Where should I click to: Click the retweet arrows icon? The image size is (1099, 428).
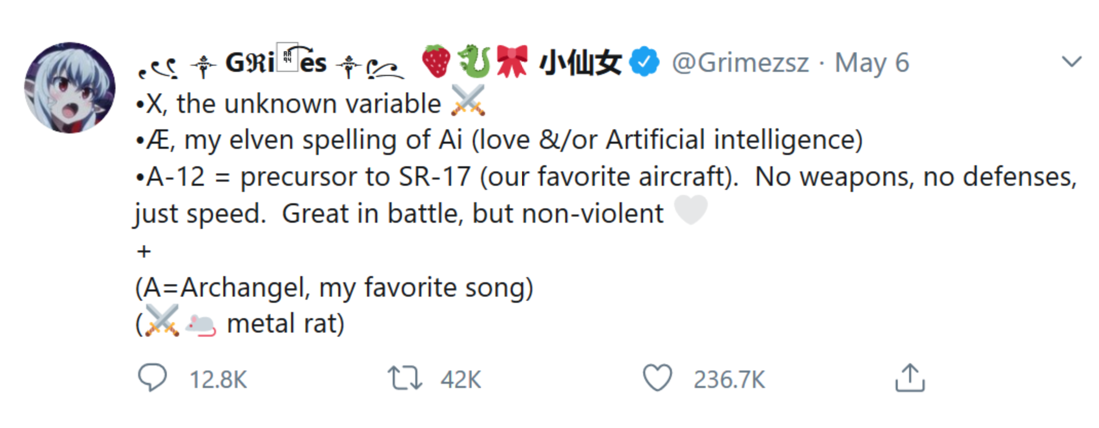404,378
